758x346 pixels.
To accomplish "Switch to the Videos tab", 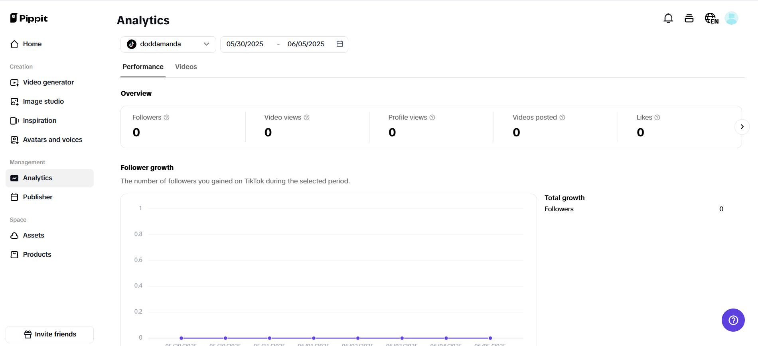I will coord(186,67).
